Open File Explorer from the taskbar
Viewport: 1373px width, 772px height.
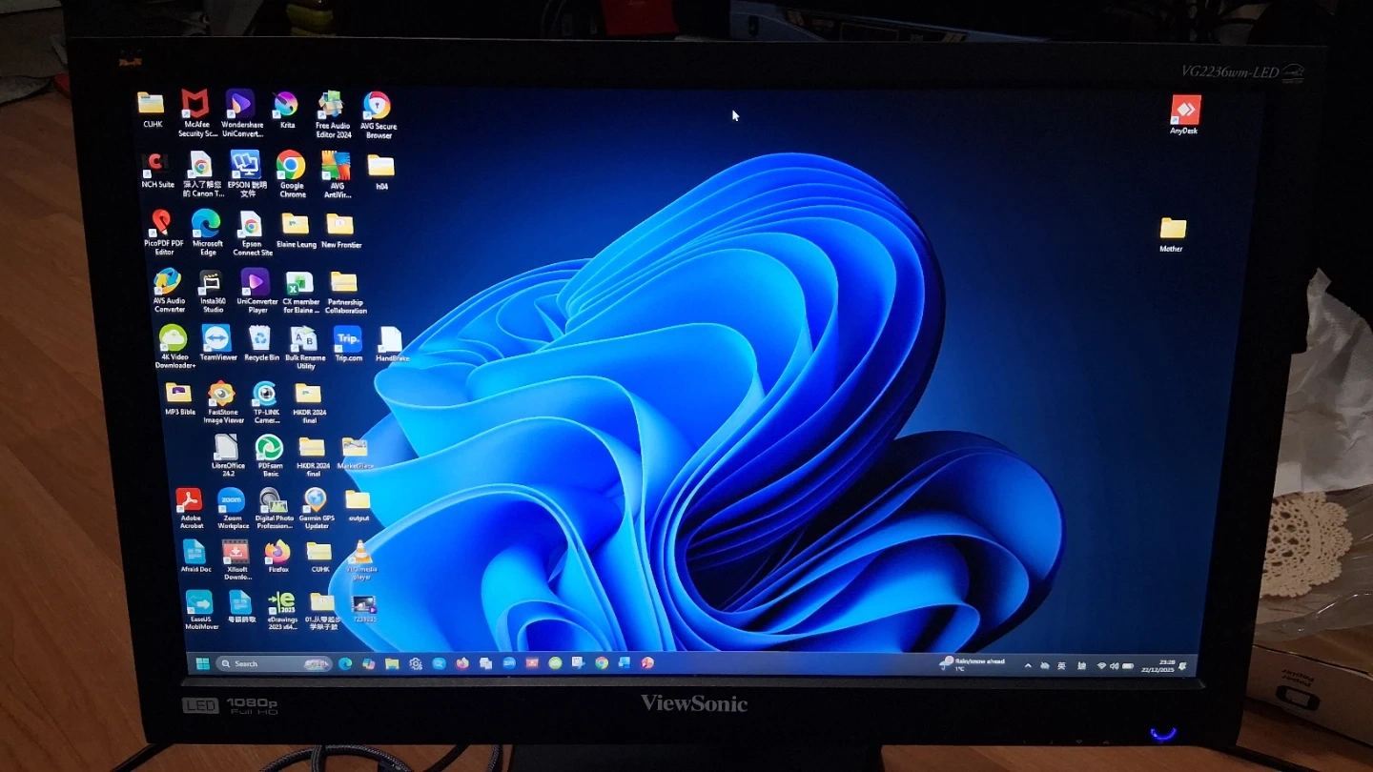(392, 663)
